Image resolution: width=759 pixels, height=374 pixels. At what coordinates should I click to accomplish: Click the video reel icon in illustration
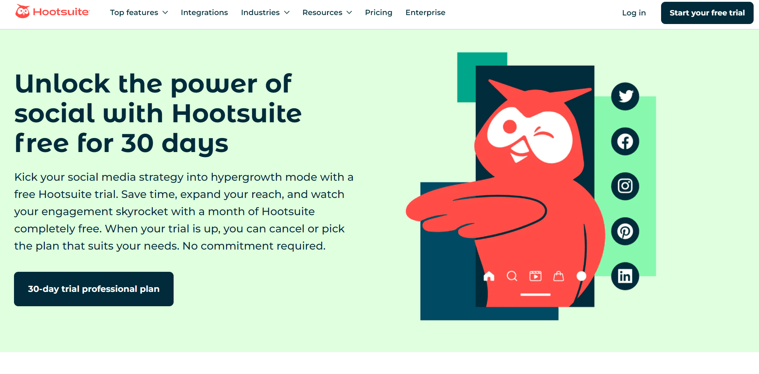point(535,276)
